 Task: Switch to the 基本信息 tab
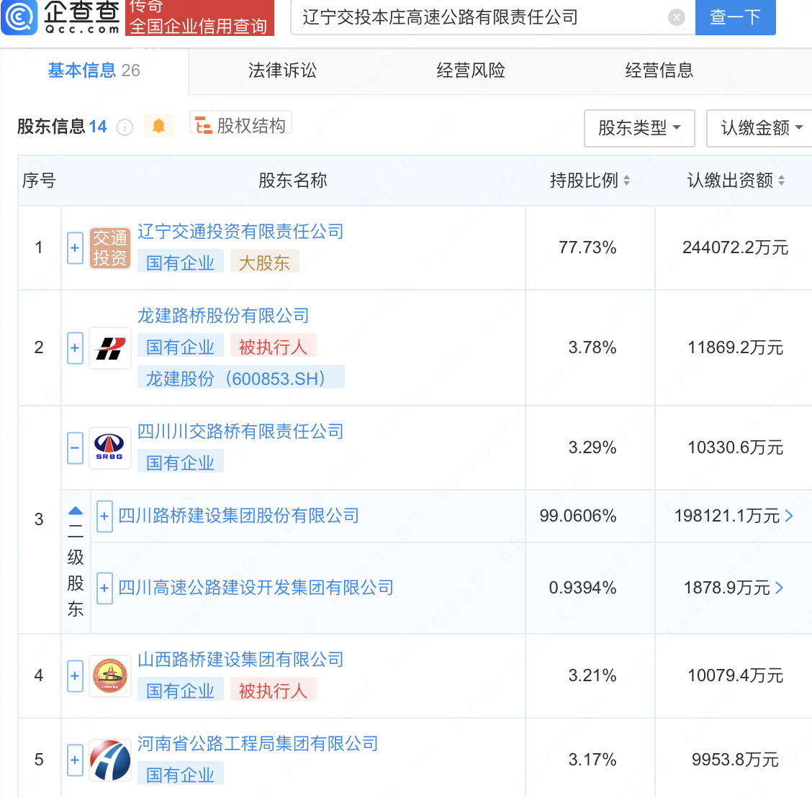tap(94, 70)
